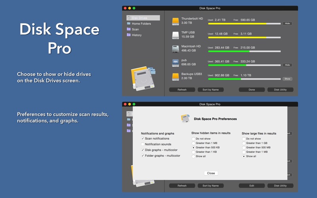Select hidden items Greater than 1 MB
The width and height of the screenshot is (317, 198).
click(x=193, y=143)
